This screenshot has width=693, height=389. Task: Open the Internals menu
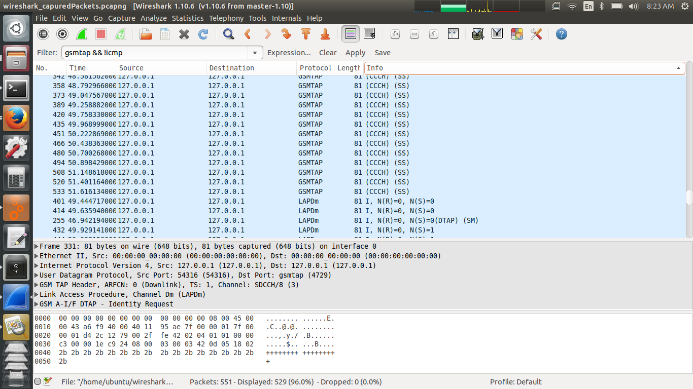point(287,18)
